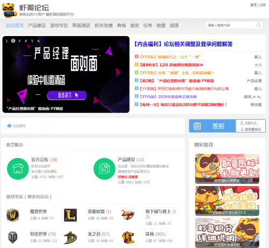
Task: Click the search magnifier icon
Action: pyautogui.click(x=258, y=25)
